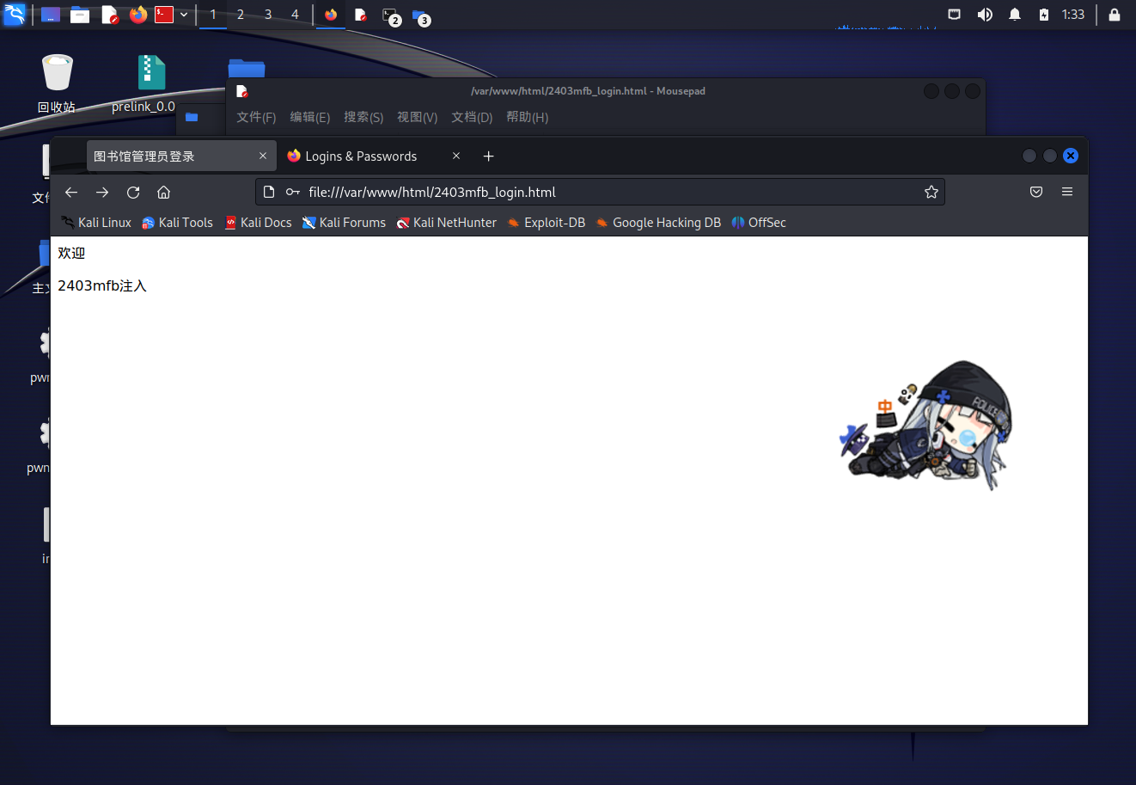Click the page info document icon in the URL bar
The image size is (1136, 785).
click(269, 192)
